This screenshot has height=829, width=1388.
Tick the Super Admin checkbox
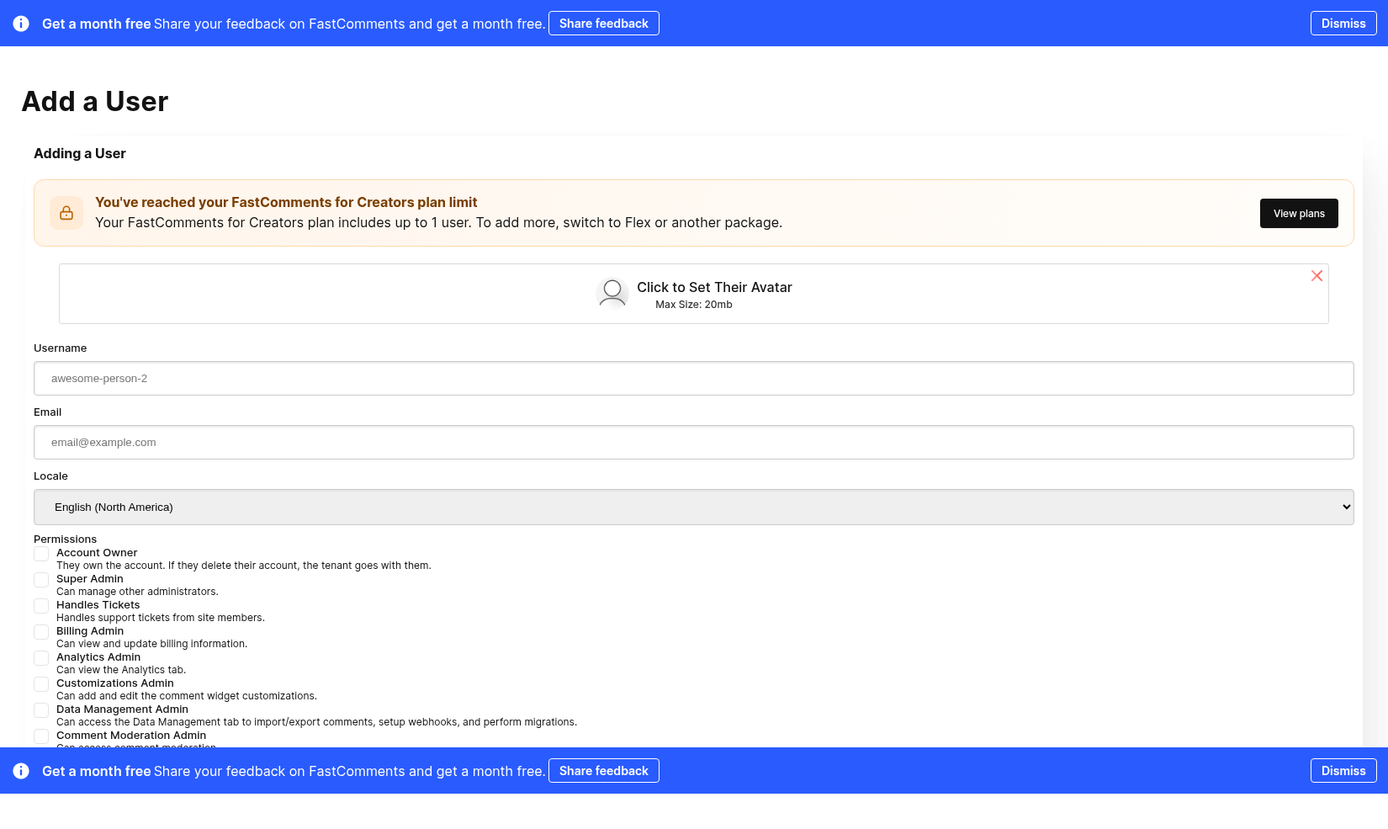[x=41, y=580]
